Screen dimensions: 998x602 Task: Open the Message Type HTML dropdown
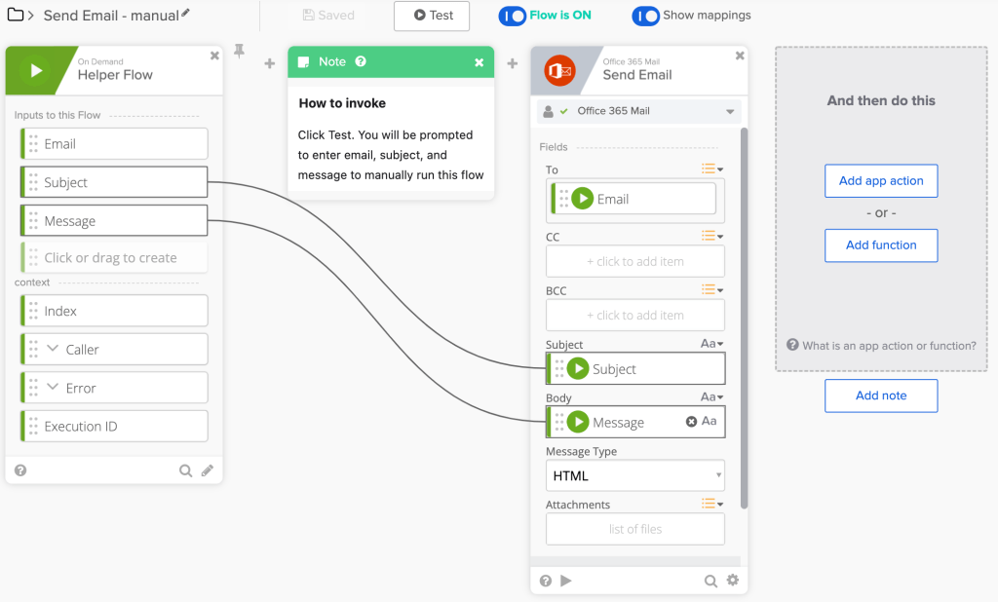pos(635,476)
